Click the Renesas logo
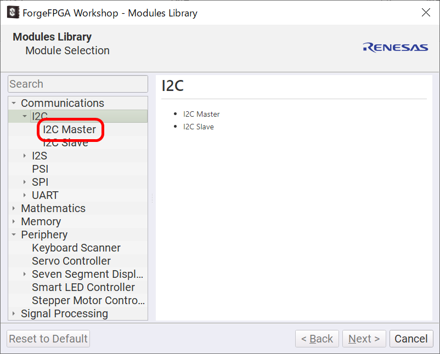The width and height of the screenshot is (440, 354). click(x=395, y=47)
